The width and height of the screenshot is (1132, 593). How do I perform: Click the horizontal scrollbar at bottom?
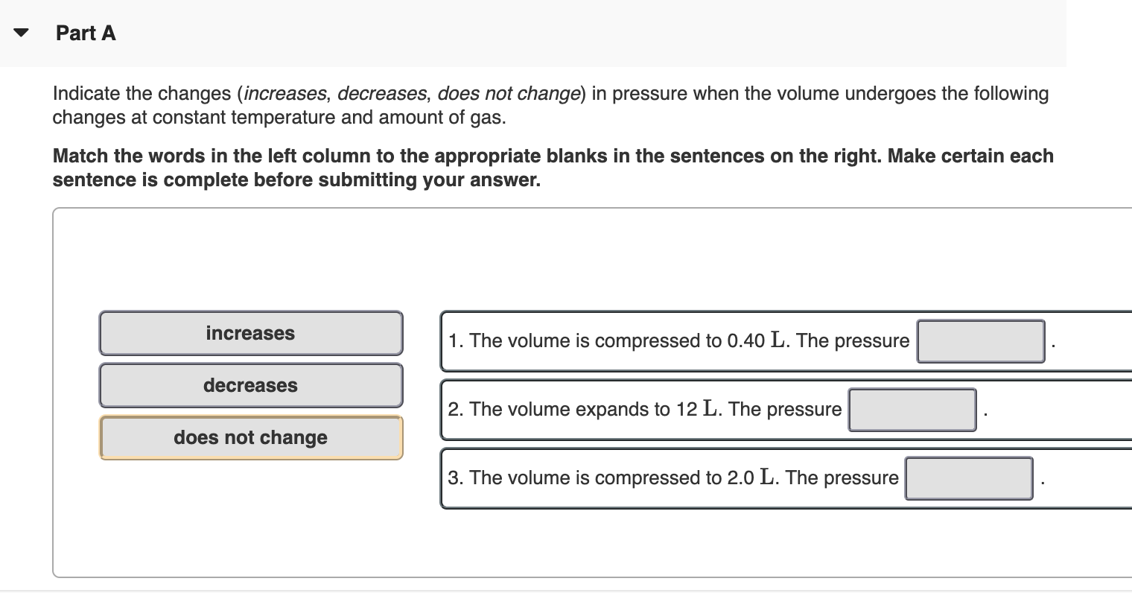pyautogui.click(x=566, y=589)
